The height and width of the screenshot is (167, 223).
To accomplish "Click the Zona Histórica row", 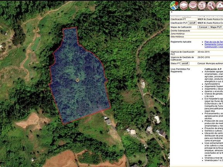I will pos(197,34).
